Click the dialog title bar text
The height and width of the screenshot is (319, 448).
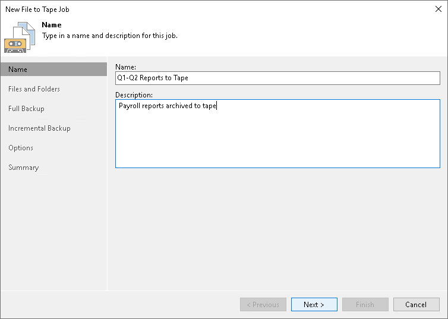click(37, 10)
